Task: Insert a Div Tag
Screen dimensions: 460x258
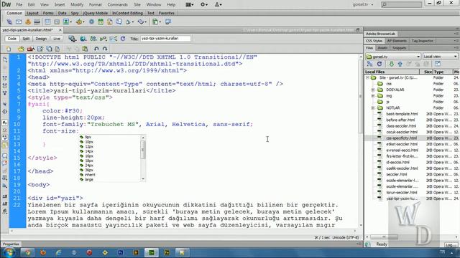Action: pyautogui.click(x=57, y=22)
